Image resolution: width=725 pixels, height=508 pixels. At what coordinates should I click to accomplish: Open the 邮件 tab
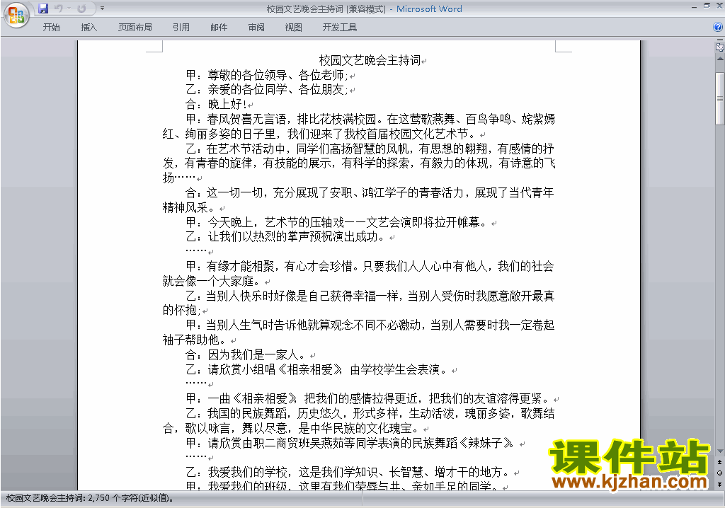219,28
